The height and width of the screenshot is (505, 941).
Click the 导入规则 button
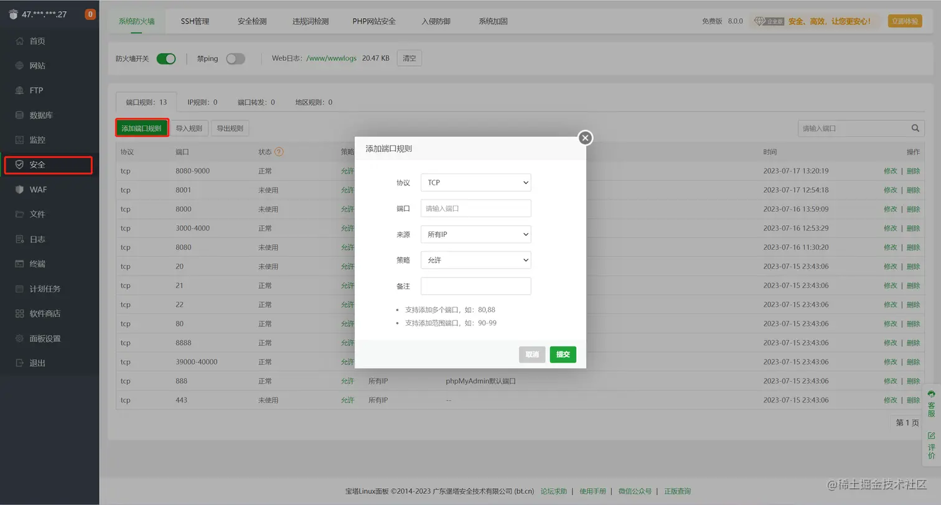tap(189, 128)
